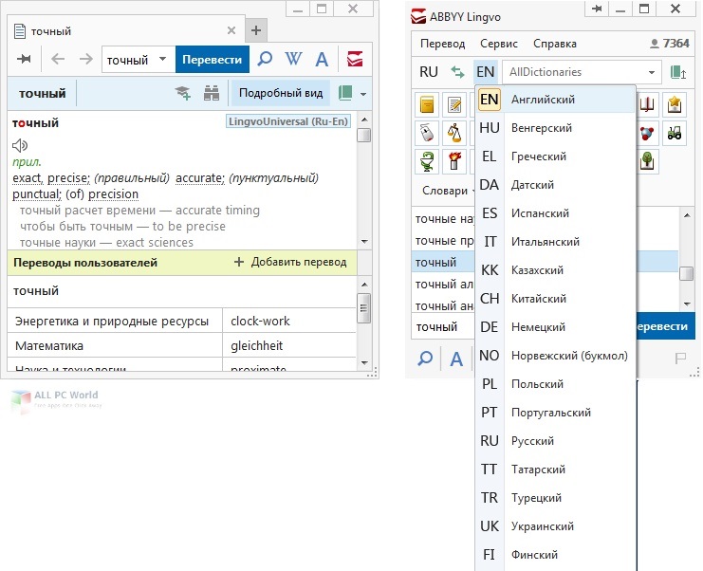Select the notepad with pencil dictionary icon
The height and width of the screenshot is (571, 703).
(454, 105)
